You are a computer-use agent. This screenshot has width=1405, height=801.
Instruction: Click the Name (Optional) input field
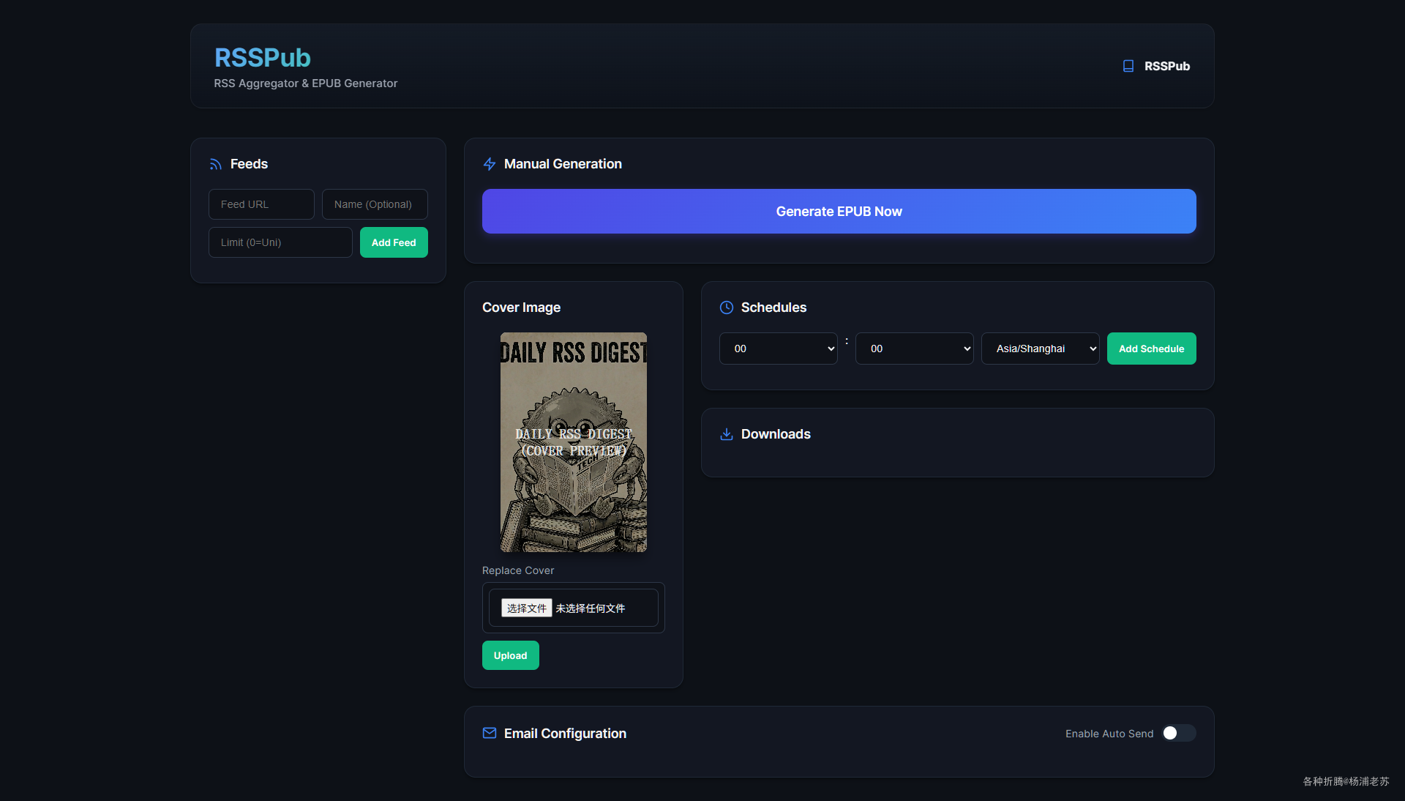coord(375,204)
